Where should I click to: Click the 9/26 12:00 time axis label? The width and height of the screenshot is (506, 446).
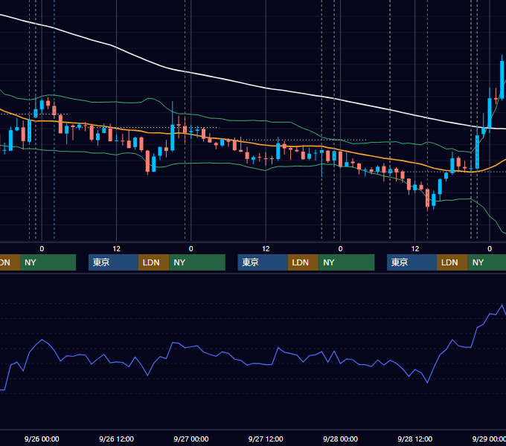117,439
